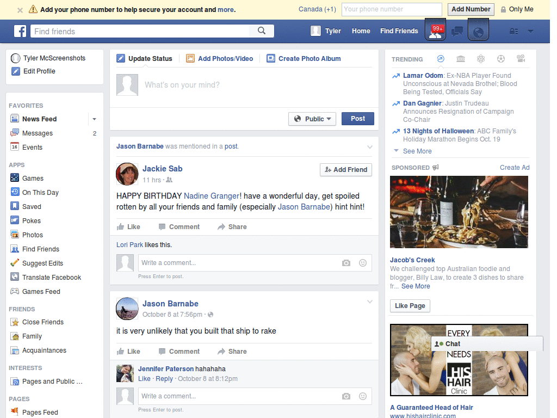Open On This Day in sidebar
Viewport: 557px width, 418px height.
click(40, 192)
